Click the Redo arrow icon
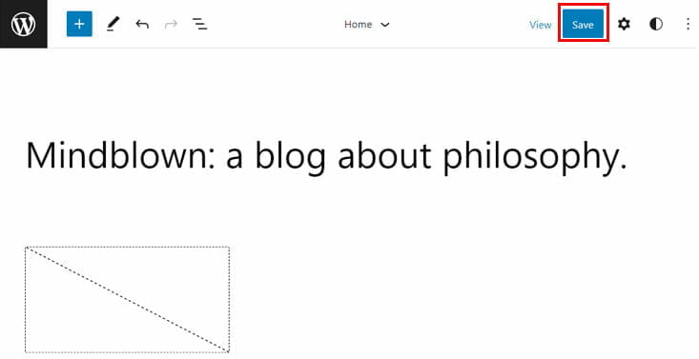 (172, 24)
